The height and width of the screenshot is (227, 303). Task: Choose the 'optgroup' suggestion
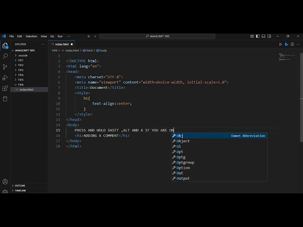click(x=219, y=162)
